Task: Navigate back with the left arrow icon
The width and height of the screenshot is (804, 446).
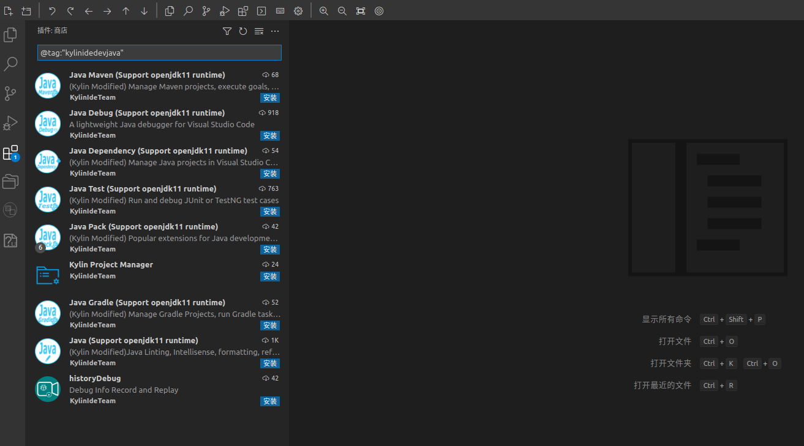Action: coord(89,11)
